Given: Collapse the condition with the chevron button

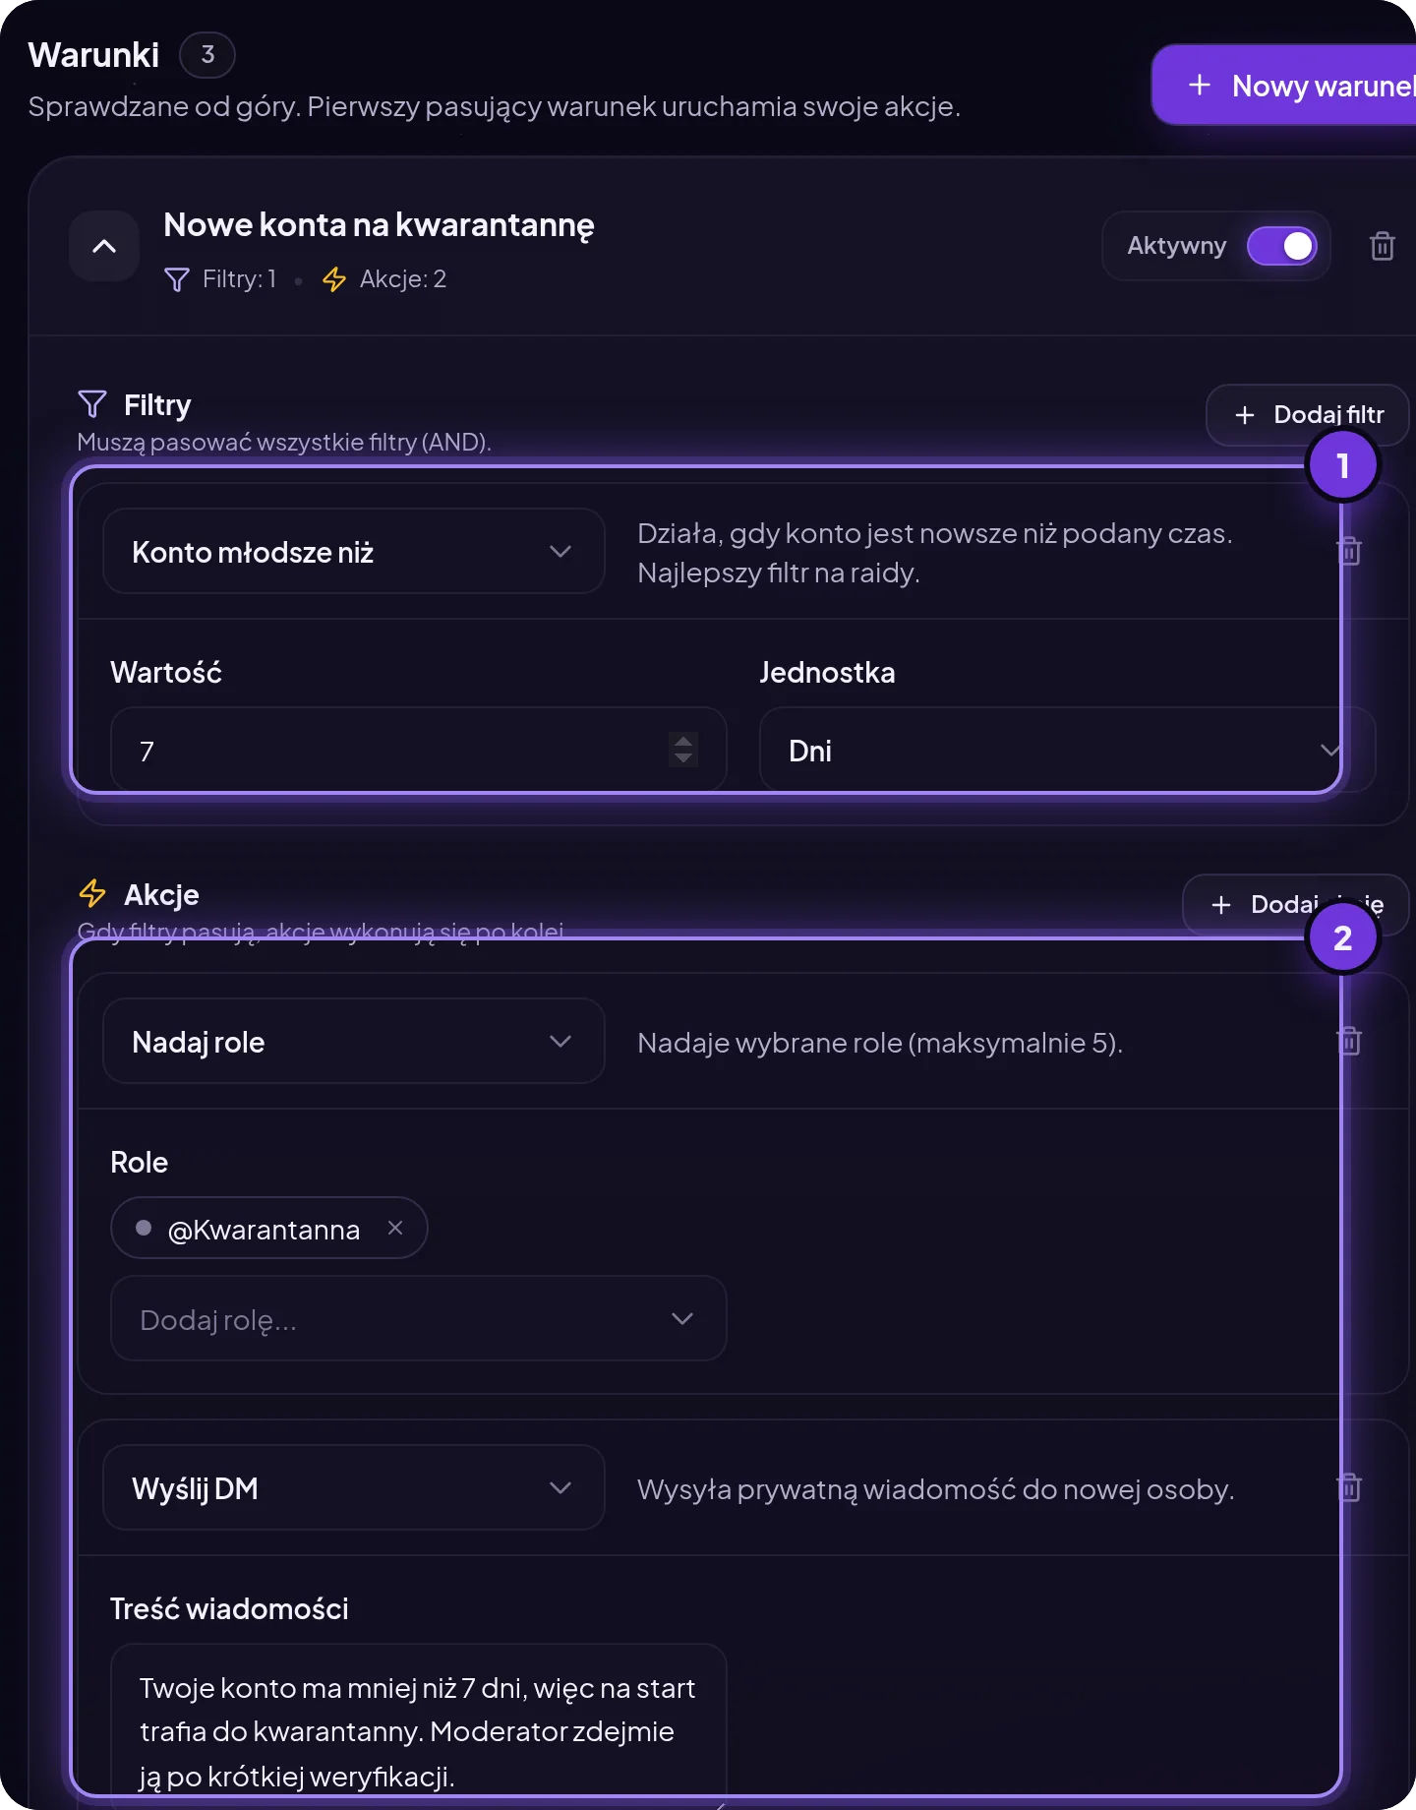Looking at the screenshot, I should (104, 246).
